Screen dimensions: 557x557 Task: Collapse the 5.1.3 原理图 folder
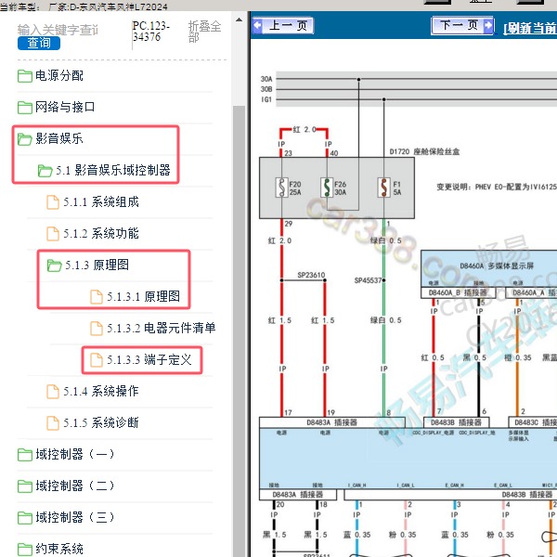[x=97, y=265]
